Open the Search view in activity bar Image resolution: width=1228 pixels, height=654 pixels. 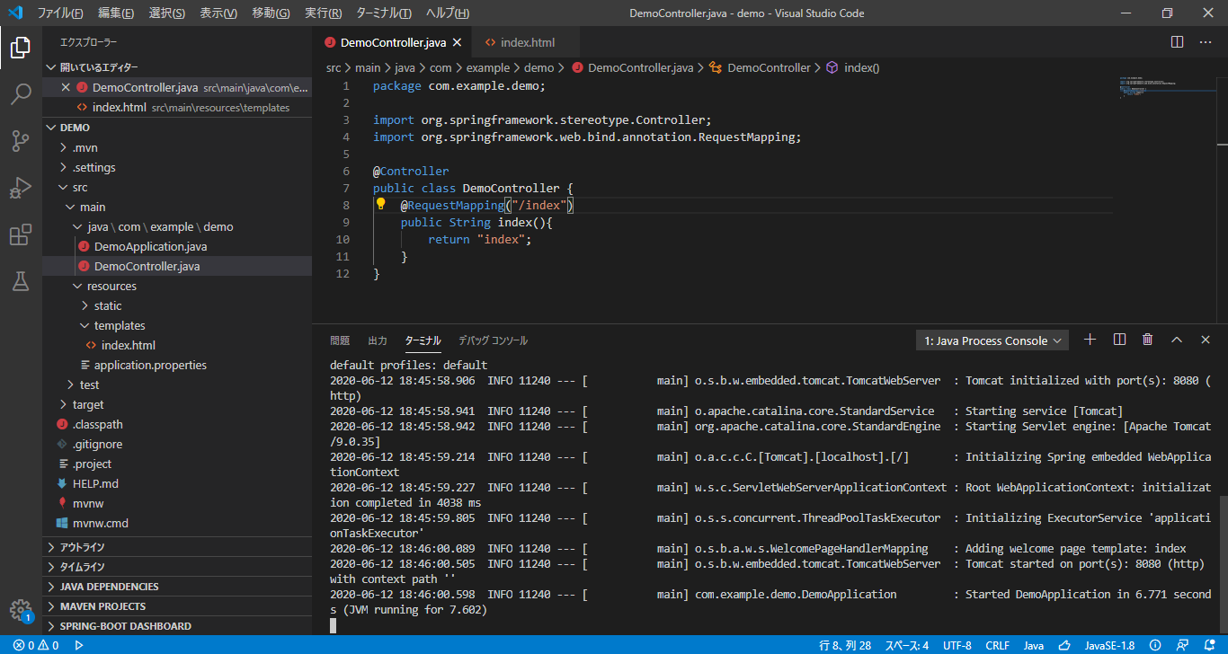click(21, 94)
